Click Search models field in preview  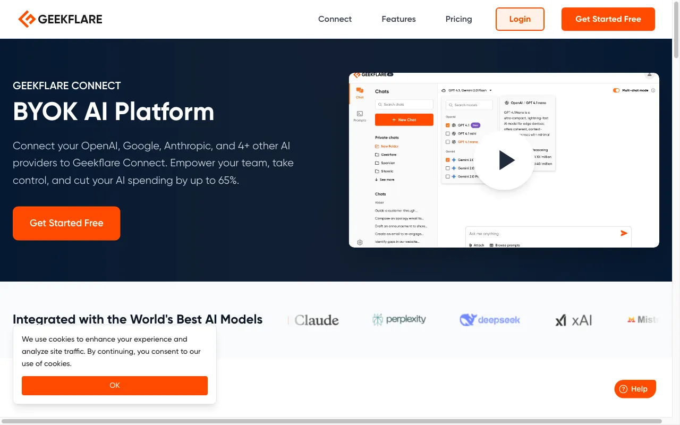(469, 105)
